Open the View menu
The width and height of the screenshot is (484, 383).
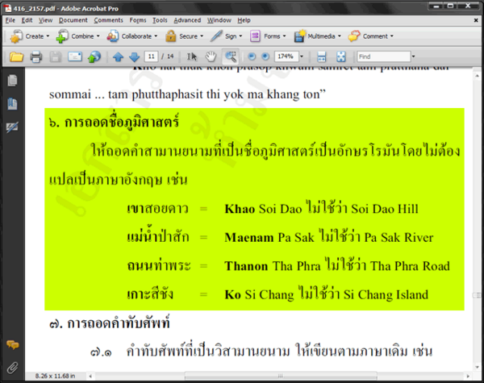[45, 20]
